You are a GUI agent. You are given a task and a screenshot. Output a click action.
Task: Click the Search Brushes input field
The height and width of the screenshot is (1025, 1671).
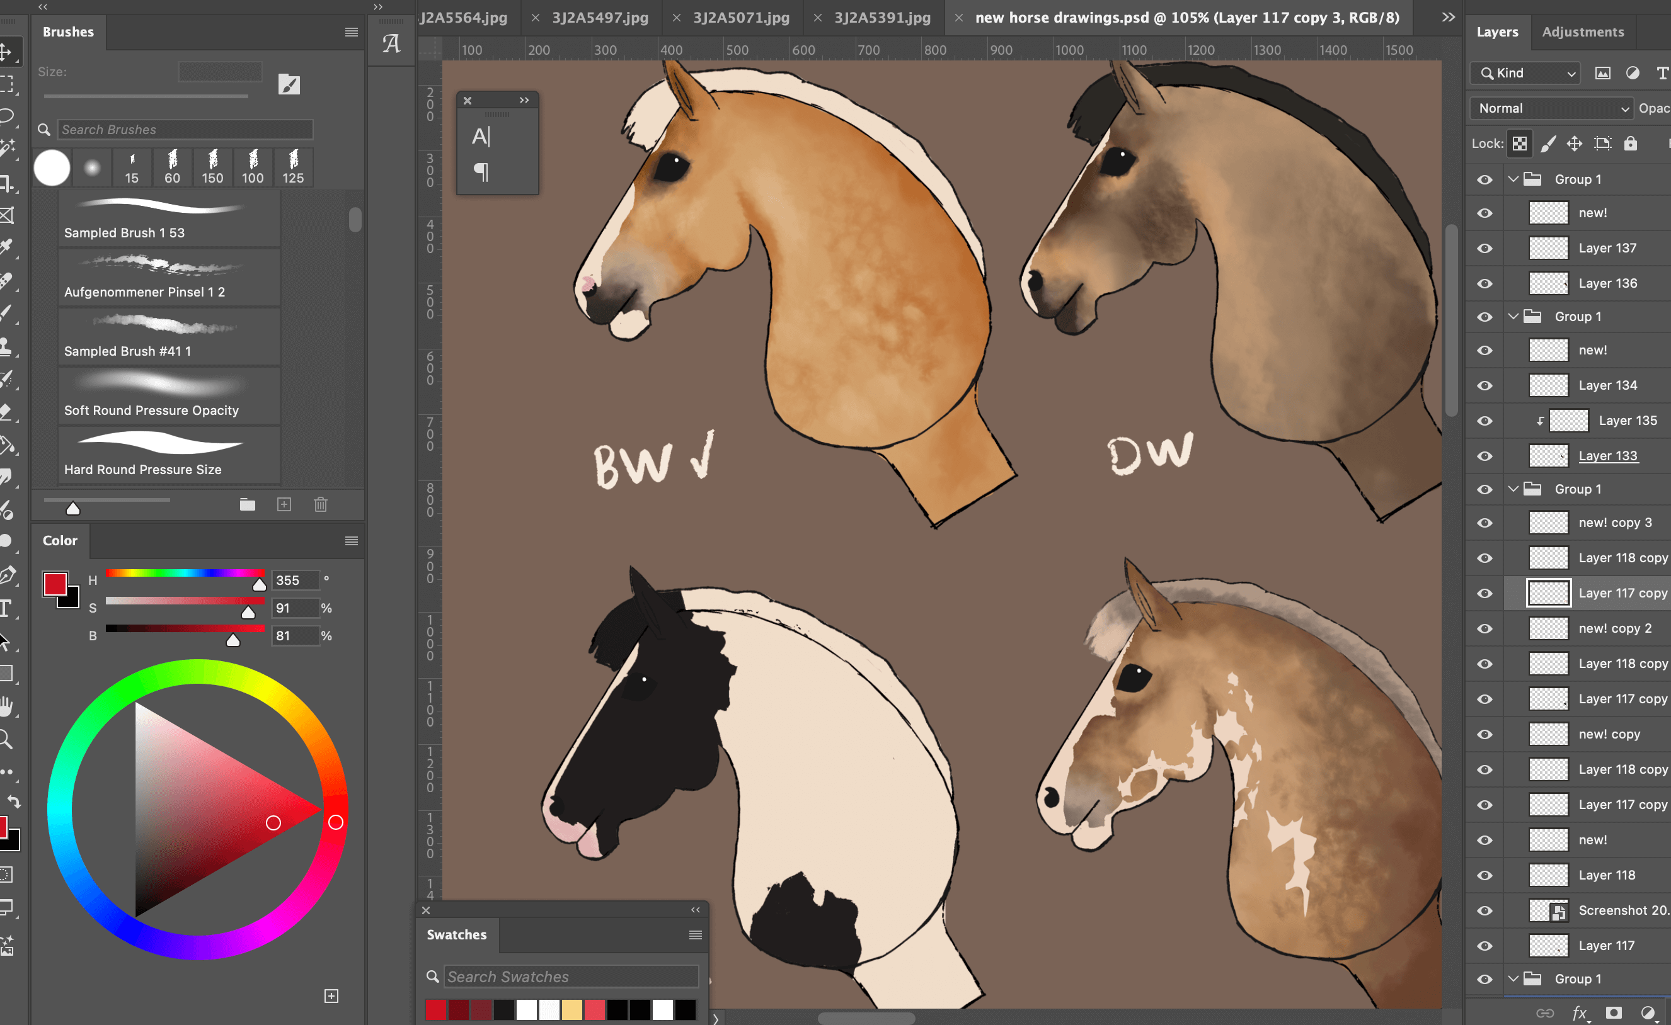tap(185, 130)
